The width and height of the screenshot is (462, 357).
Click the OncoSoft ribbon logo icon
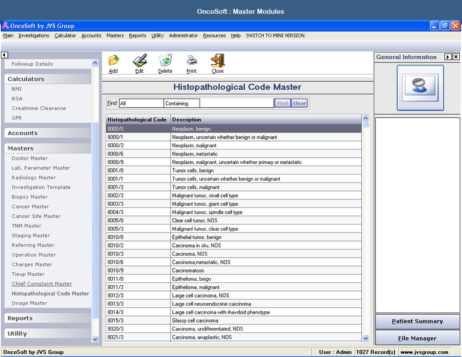tap(5, 26)
